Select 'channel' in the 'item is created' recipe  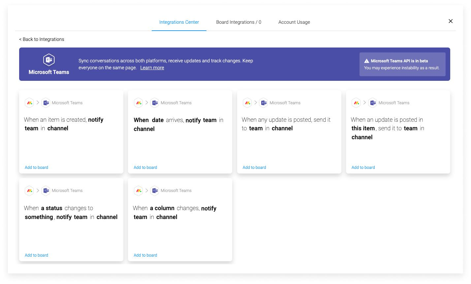(58, 128)
